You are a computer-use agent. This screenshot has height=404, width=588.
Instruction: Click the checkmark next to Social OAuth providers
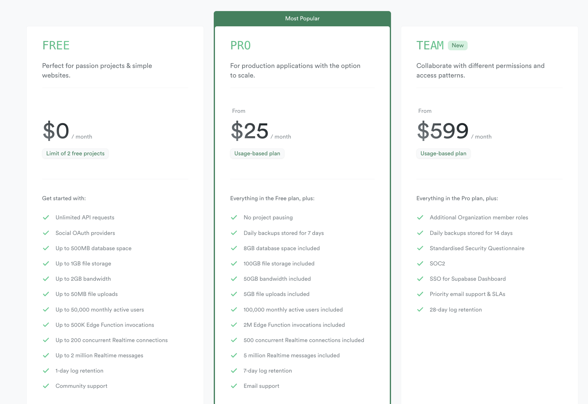46,233
